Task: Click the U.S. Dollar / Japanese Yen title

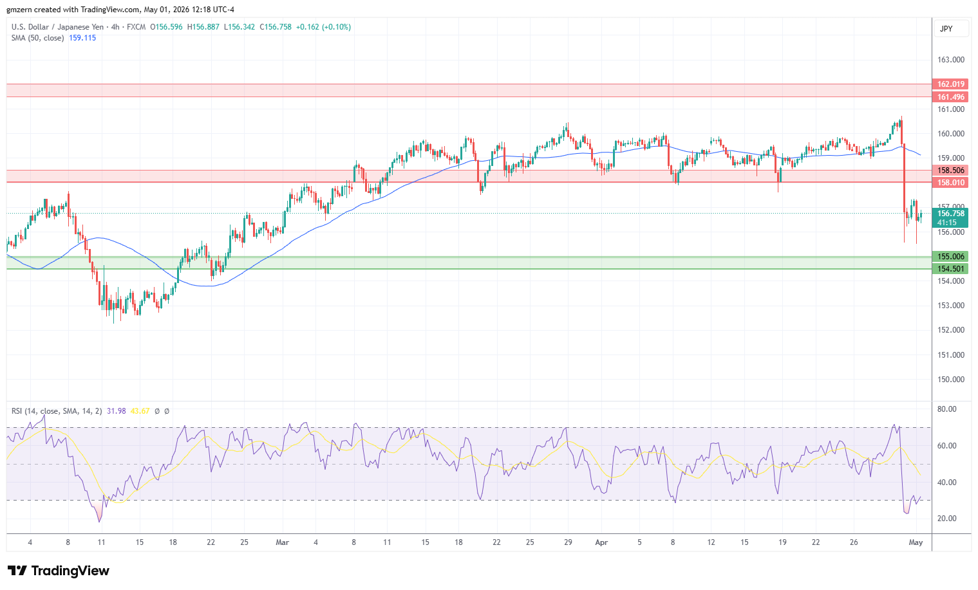Action: point(57,27)
